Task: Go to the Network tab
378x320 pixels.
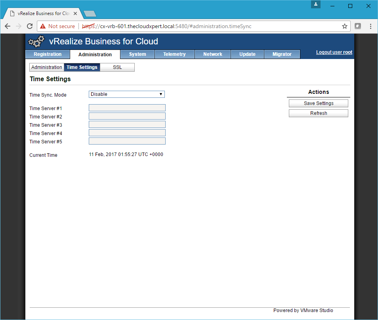Action: [x=213, y=54]
